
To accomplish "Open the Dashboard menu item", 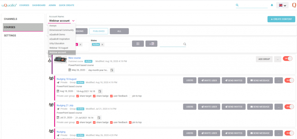I will (39, 5).
